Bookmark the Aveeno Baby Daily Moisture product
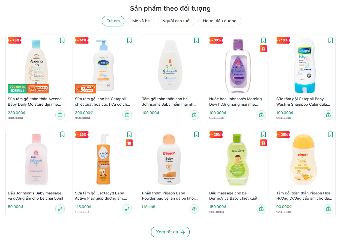This screenshot has width=341, height=241. coord(62,40)
